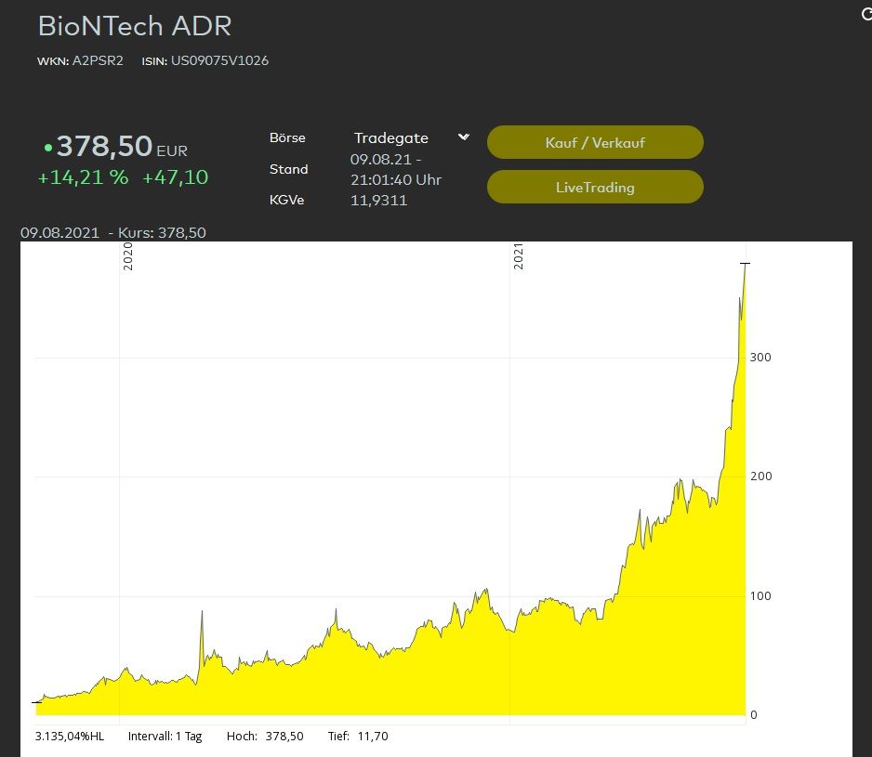Select the ISIN number US09075V1026
The height and width of the screenshot is (757, 872).
point(219,61)
